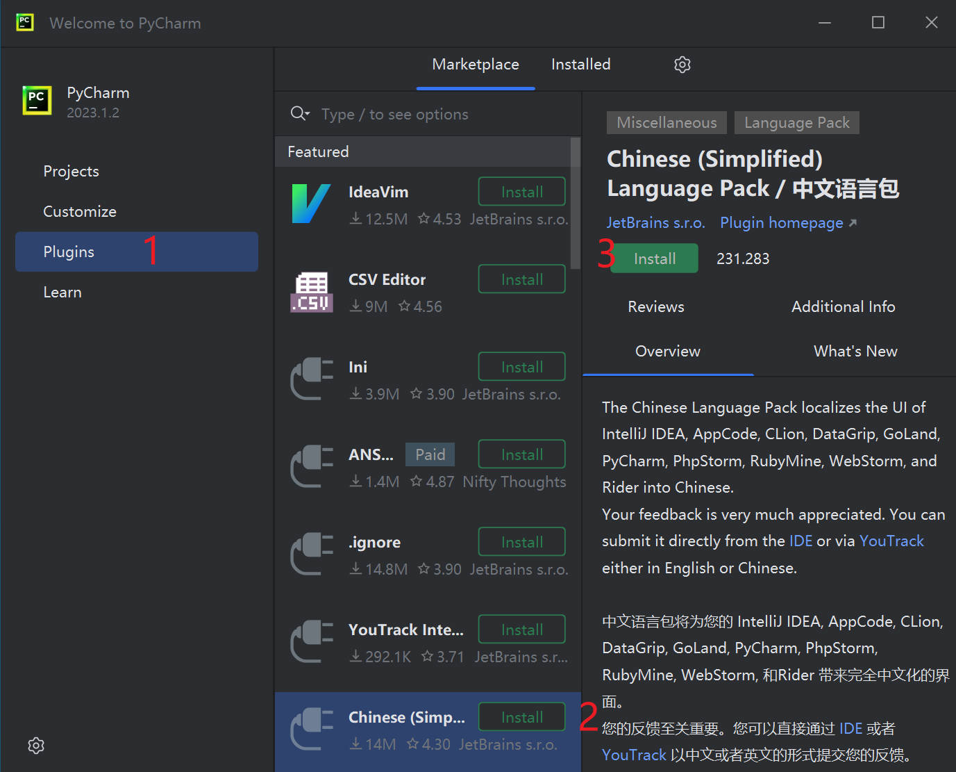956x772 pixels.
Task: Open the What's New tab
Action: 855,351
